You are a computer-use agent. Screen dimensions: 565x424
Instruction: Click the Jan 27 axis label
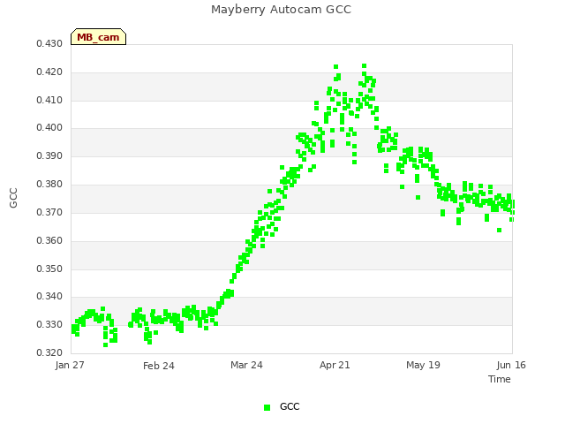click(x=70, y=365)
